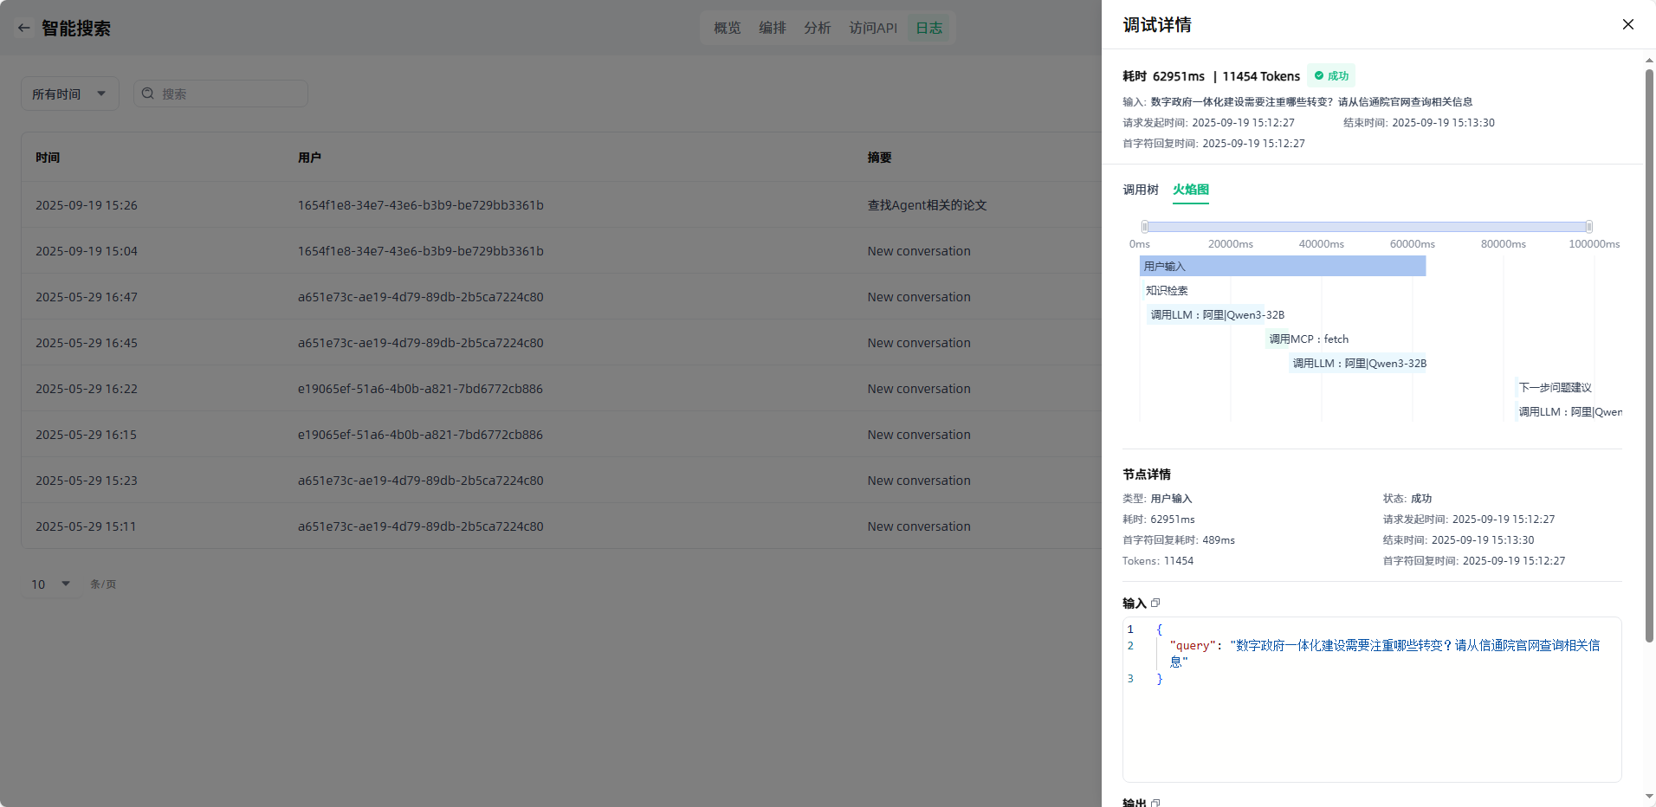This screenshot has width=1656, height=807.
Task: Switch to the 调用树 tab
Action: 1140,190
